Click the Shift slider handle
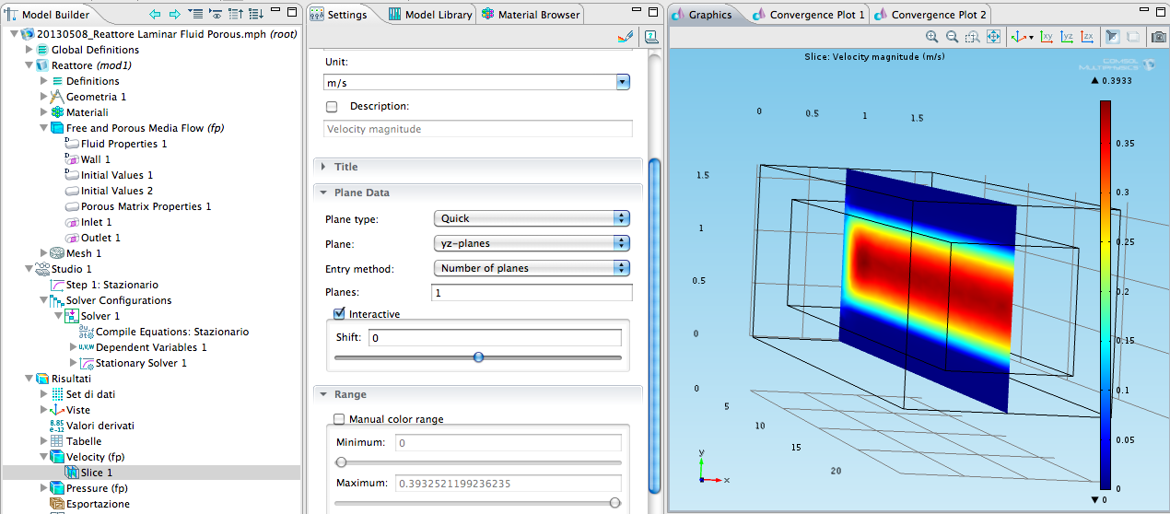Viewport: 1170px width, 514px height. pyautogui.click(x=478, y=357)
